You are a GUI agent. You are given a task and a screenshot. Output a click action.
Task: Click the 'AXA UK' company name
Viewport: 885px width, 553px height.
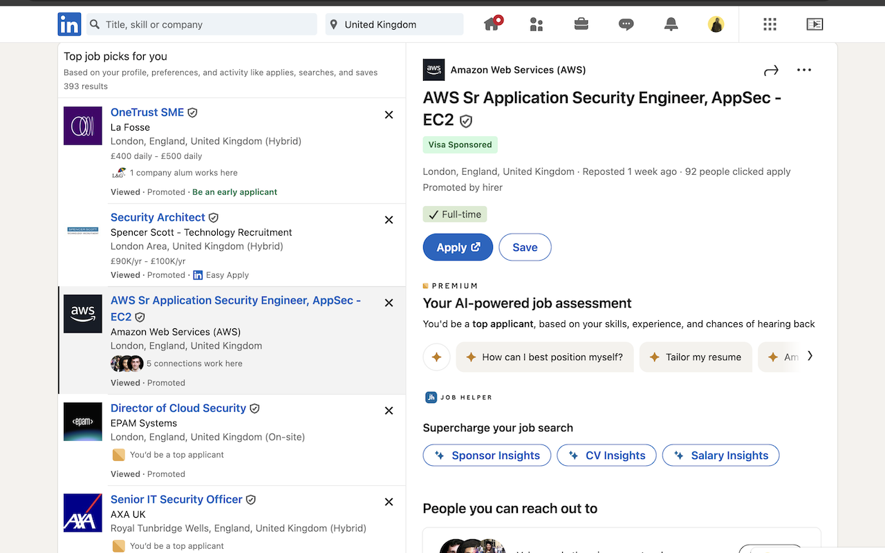[128, 514]
